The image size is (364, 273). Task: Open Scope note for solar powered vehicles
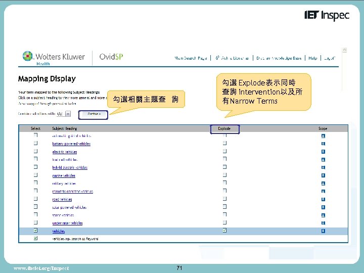coord(323,207)
